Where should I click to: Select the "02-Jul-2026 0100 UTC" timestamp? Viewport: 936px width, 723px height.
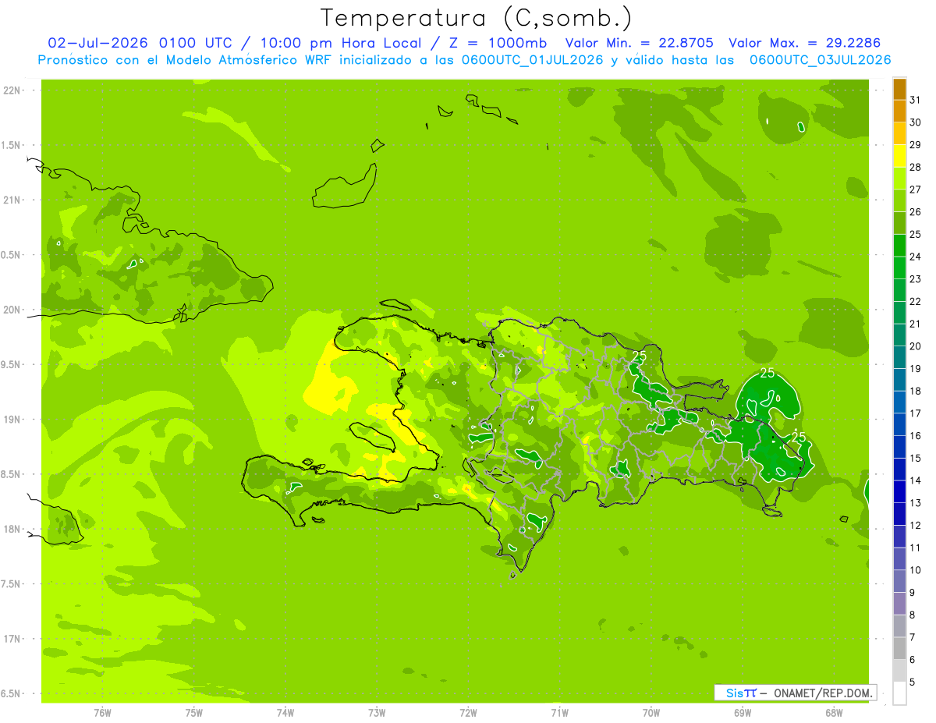[x=140, y=43]
